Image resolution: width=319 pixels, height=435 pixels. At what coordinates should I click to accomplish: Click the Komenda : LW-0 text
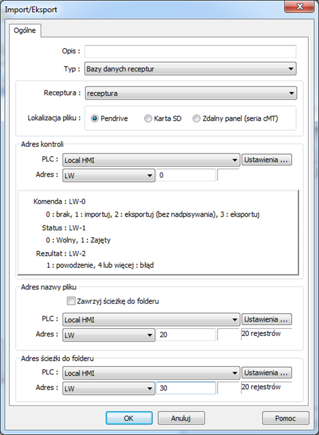[59, 202]
